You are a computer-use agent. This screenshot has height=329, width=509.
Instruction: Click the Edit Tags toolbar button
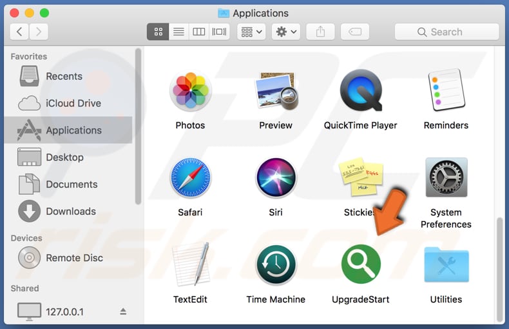[x=355, y=32]
